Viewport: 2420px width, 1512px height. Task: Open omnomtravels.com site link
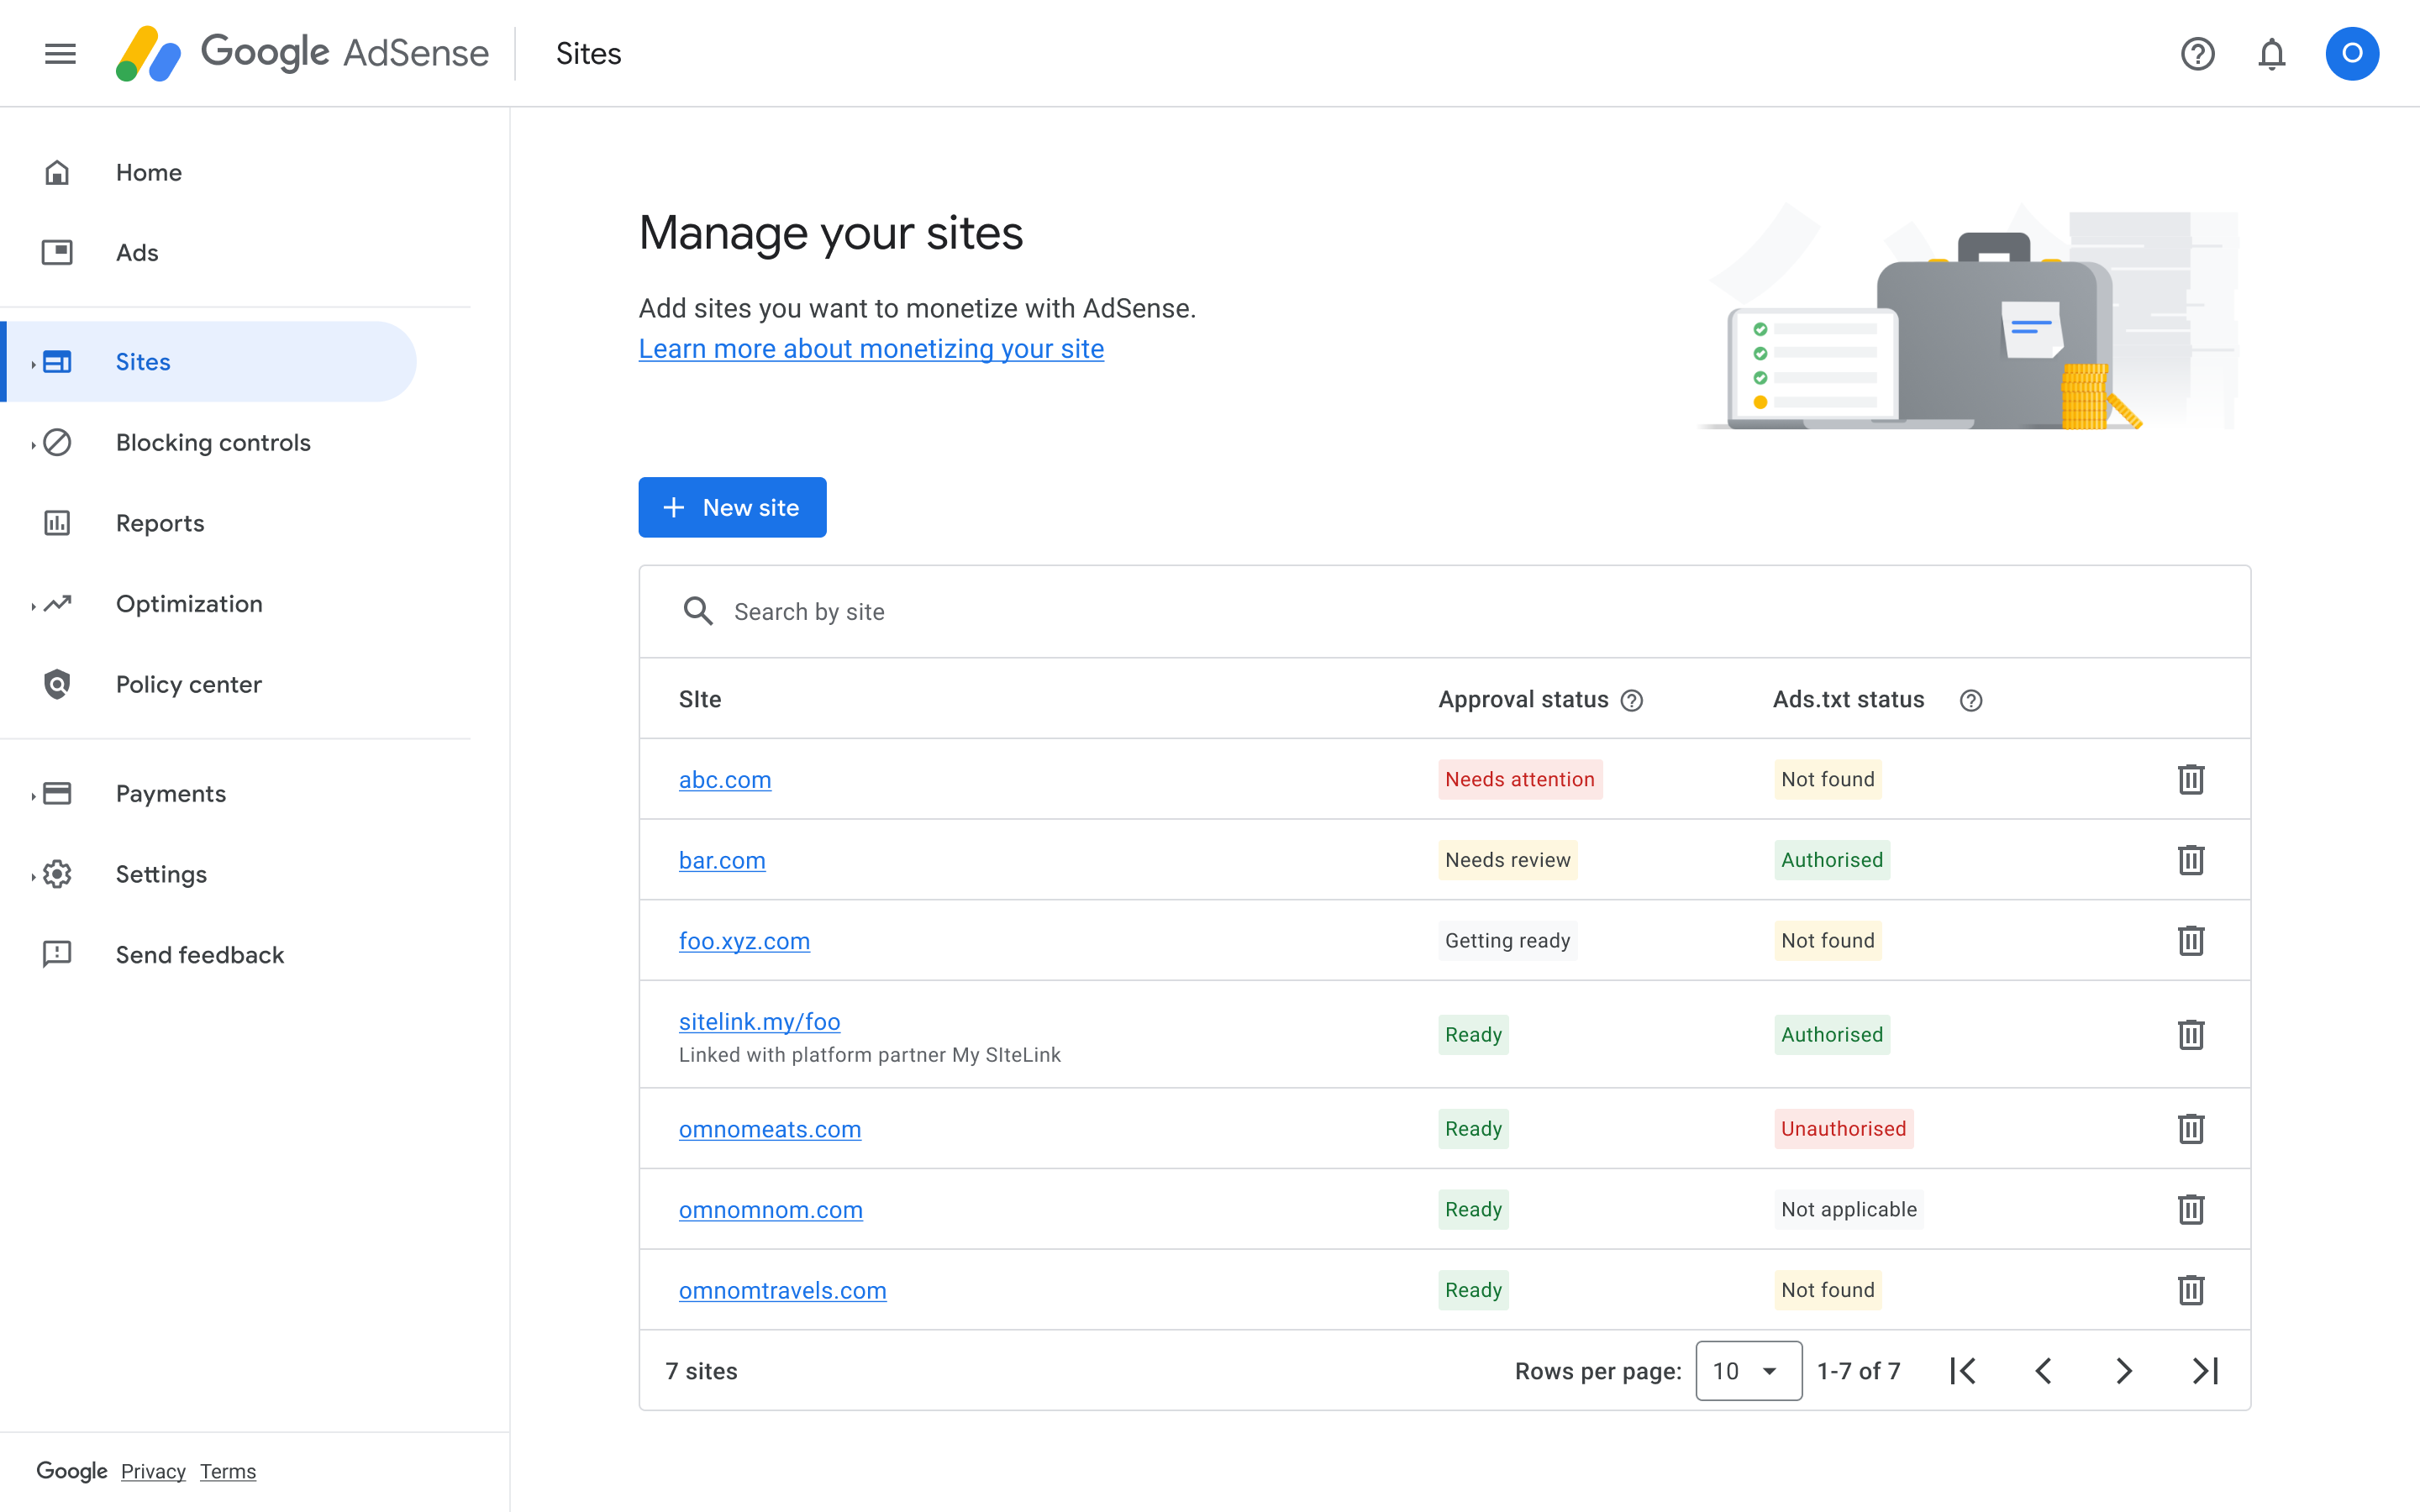click(782, 1289)
